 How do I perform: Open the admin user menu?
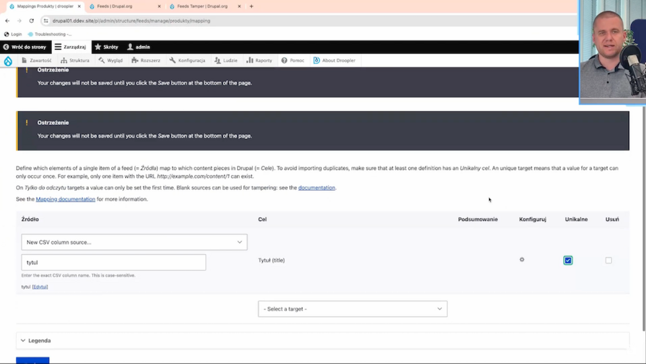pos(139,47)
